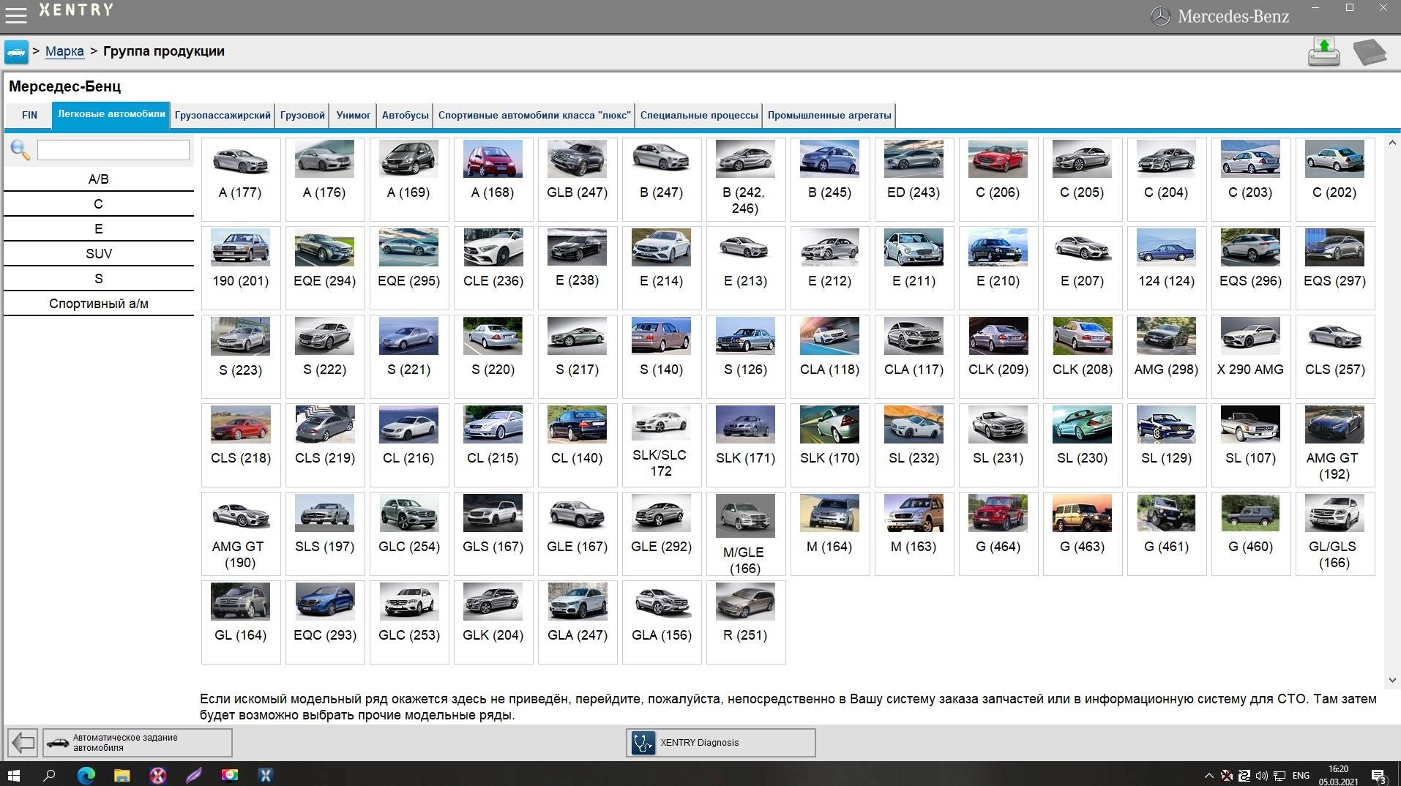Pick the GL/GLS (166) tile

(1334, 534)
